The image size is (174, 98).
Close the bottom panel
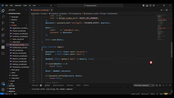pos(170,85)
